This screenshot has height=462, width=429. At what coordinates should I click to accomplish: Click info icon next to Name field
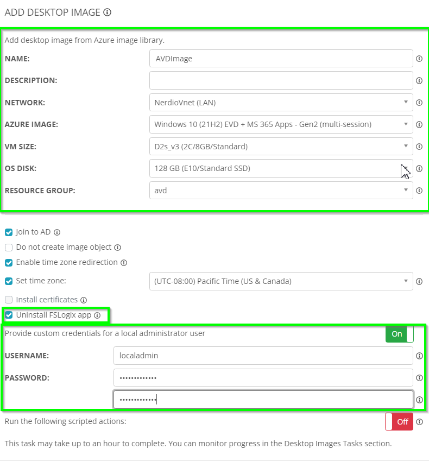419,59
